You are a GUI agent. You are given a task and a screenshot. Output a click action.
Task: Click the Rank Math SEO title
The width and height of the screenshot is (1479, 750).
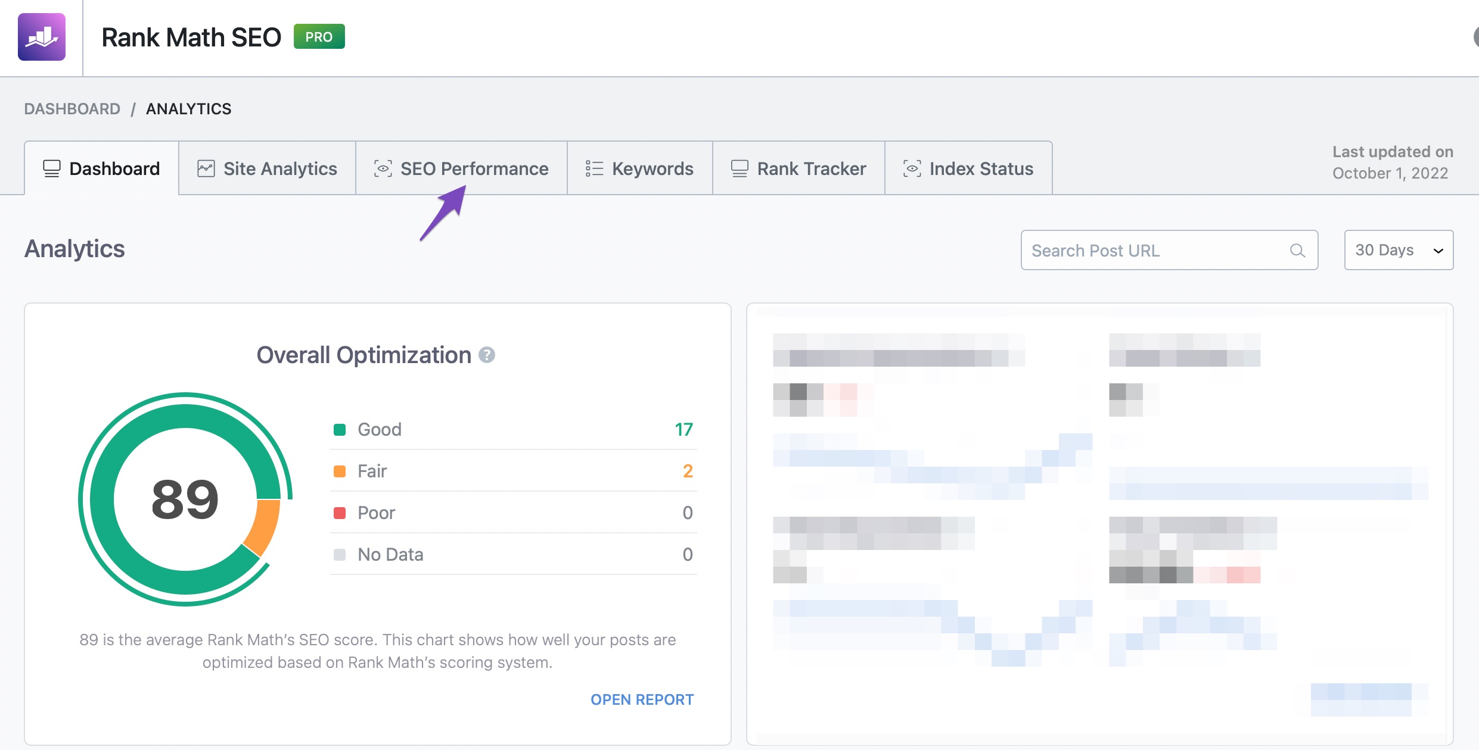[x=191, y=37]
